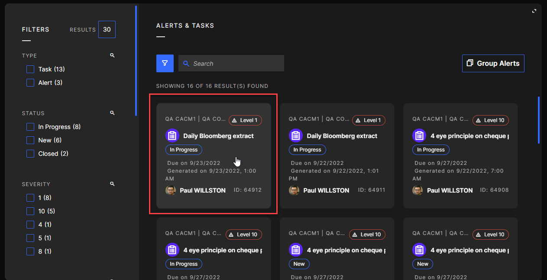Click the search magnifier beside TYPE filter
This screenshot has width=547, height=280.
112,55
